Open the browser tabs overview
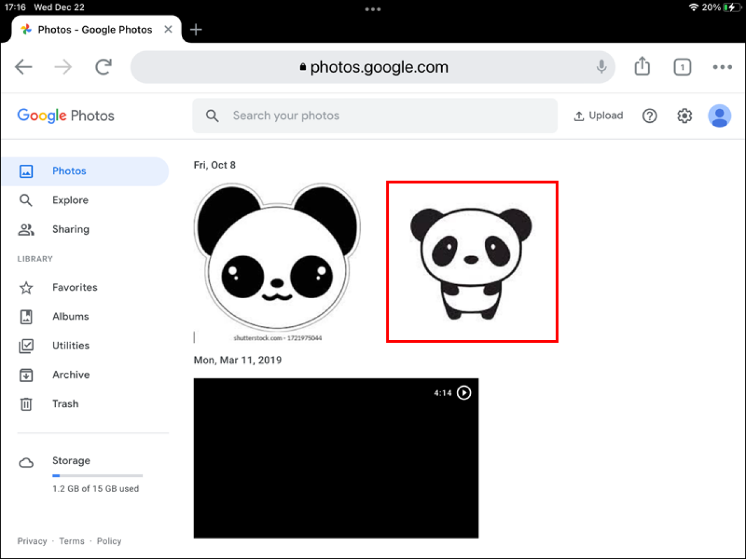Image resolution: width=746 pixels, height=559 pixels. click(x=682, y=66)
